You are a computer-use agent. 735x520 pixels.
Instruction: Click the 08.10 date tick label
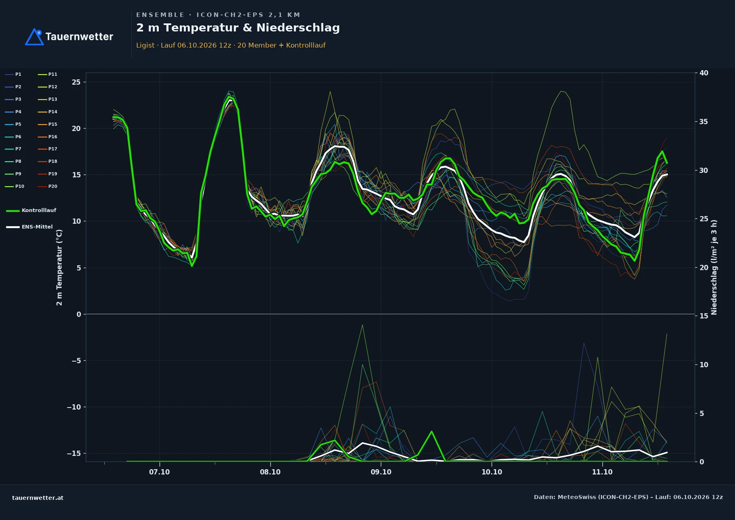tap(270, 472)
